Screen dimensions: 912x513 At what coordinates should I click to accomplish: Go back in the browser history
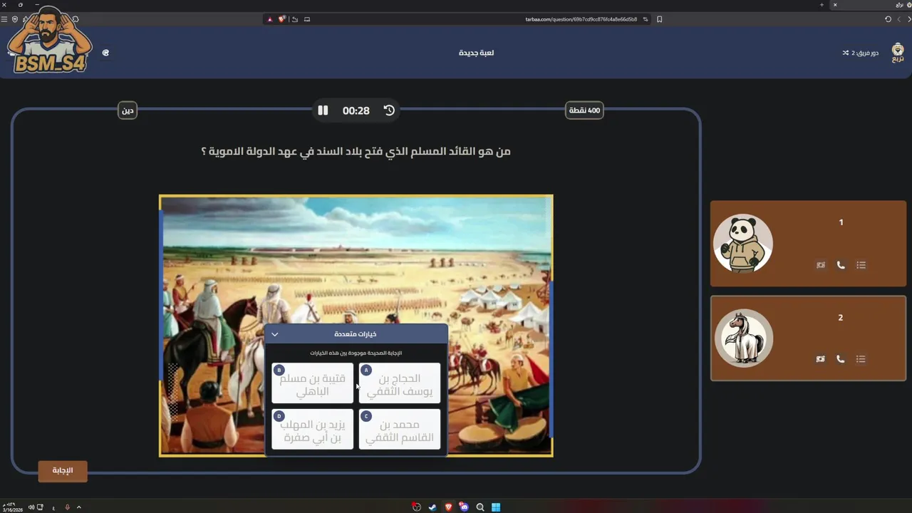[908, 19]
